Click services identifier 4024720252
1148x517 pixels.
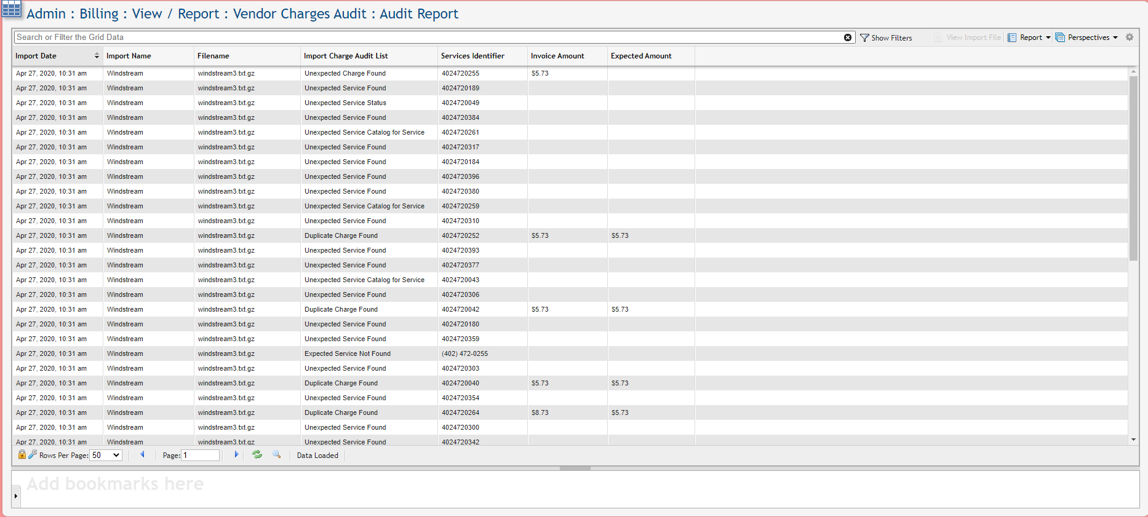pyautogui.click(x=460, y=235)
